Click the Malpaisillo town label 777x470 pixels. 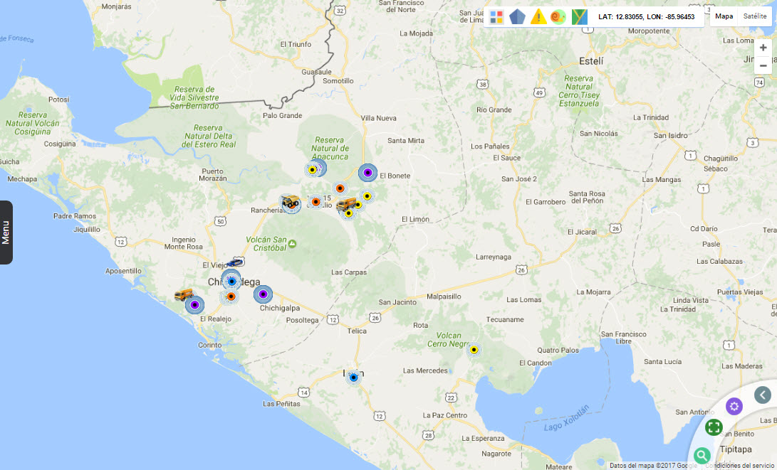click(x=444, y=297)
